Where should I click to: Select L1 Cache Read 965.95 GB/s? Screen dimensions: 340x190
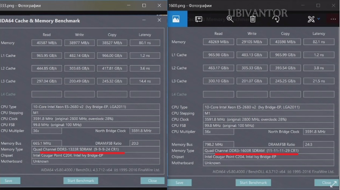[46, 56]
